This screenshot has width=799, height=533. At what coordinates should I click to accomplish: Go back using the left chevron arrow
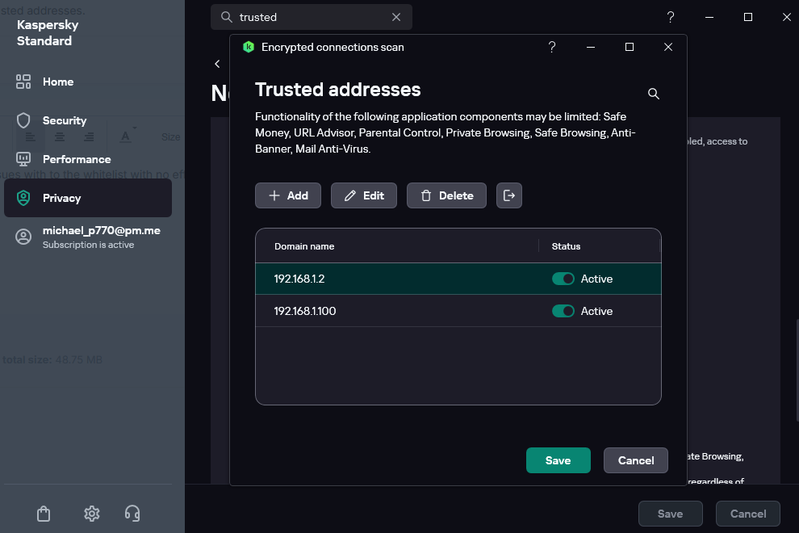[217, 64]
